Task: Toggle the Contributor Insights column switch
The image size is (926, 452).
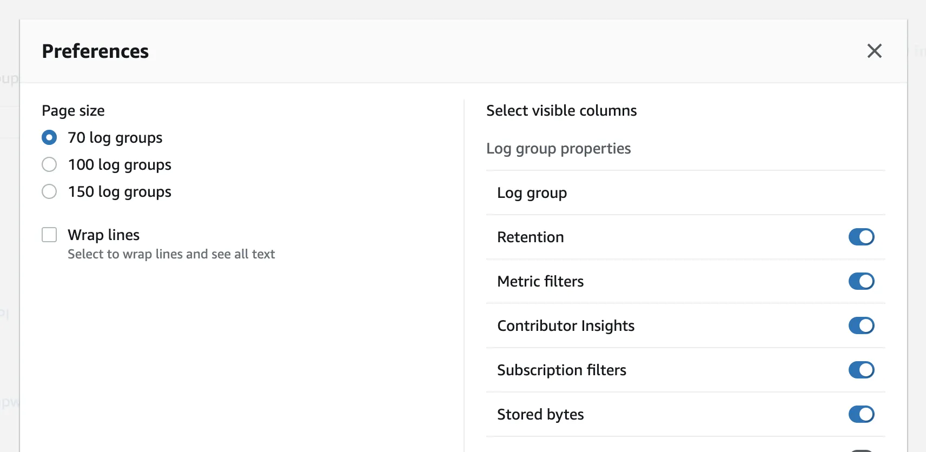Action: click(861, 325)
